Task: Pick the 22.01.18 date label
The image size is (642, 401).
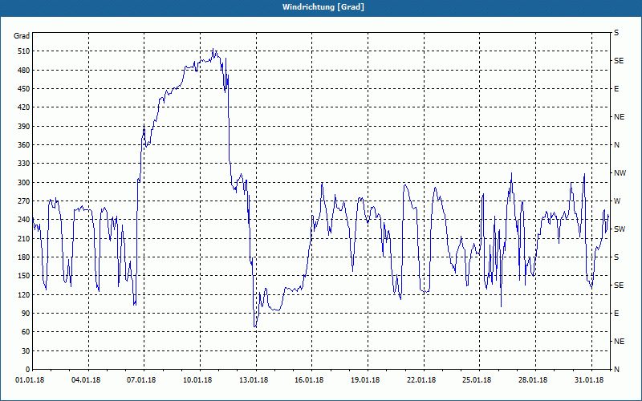Action: pos(421,380)
